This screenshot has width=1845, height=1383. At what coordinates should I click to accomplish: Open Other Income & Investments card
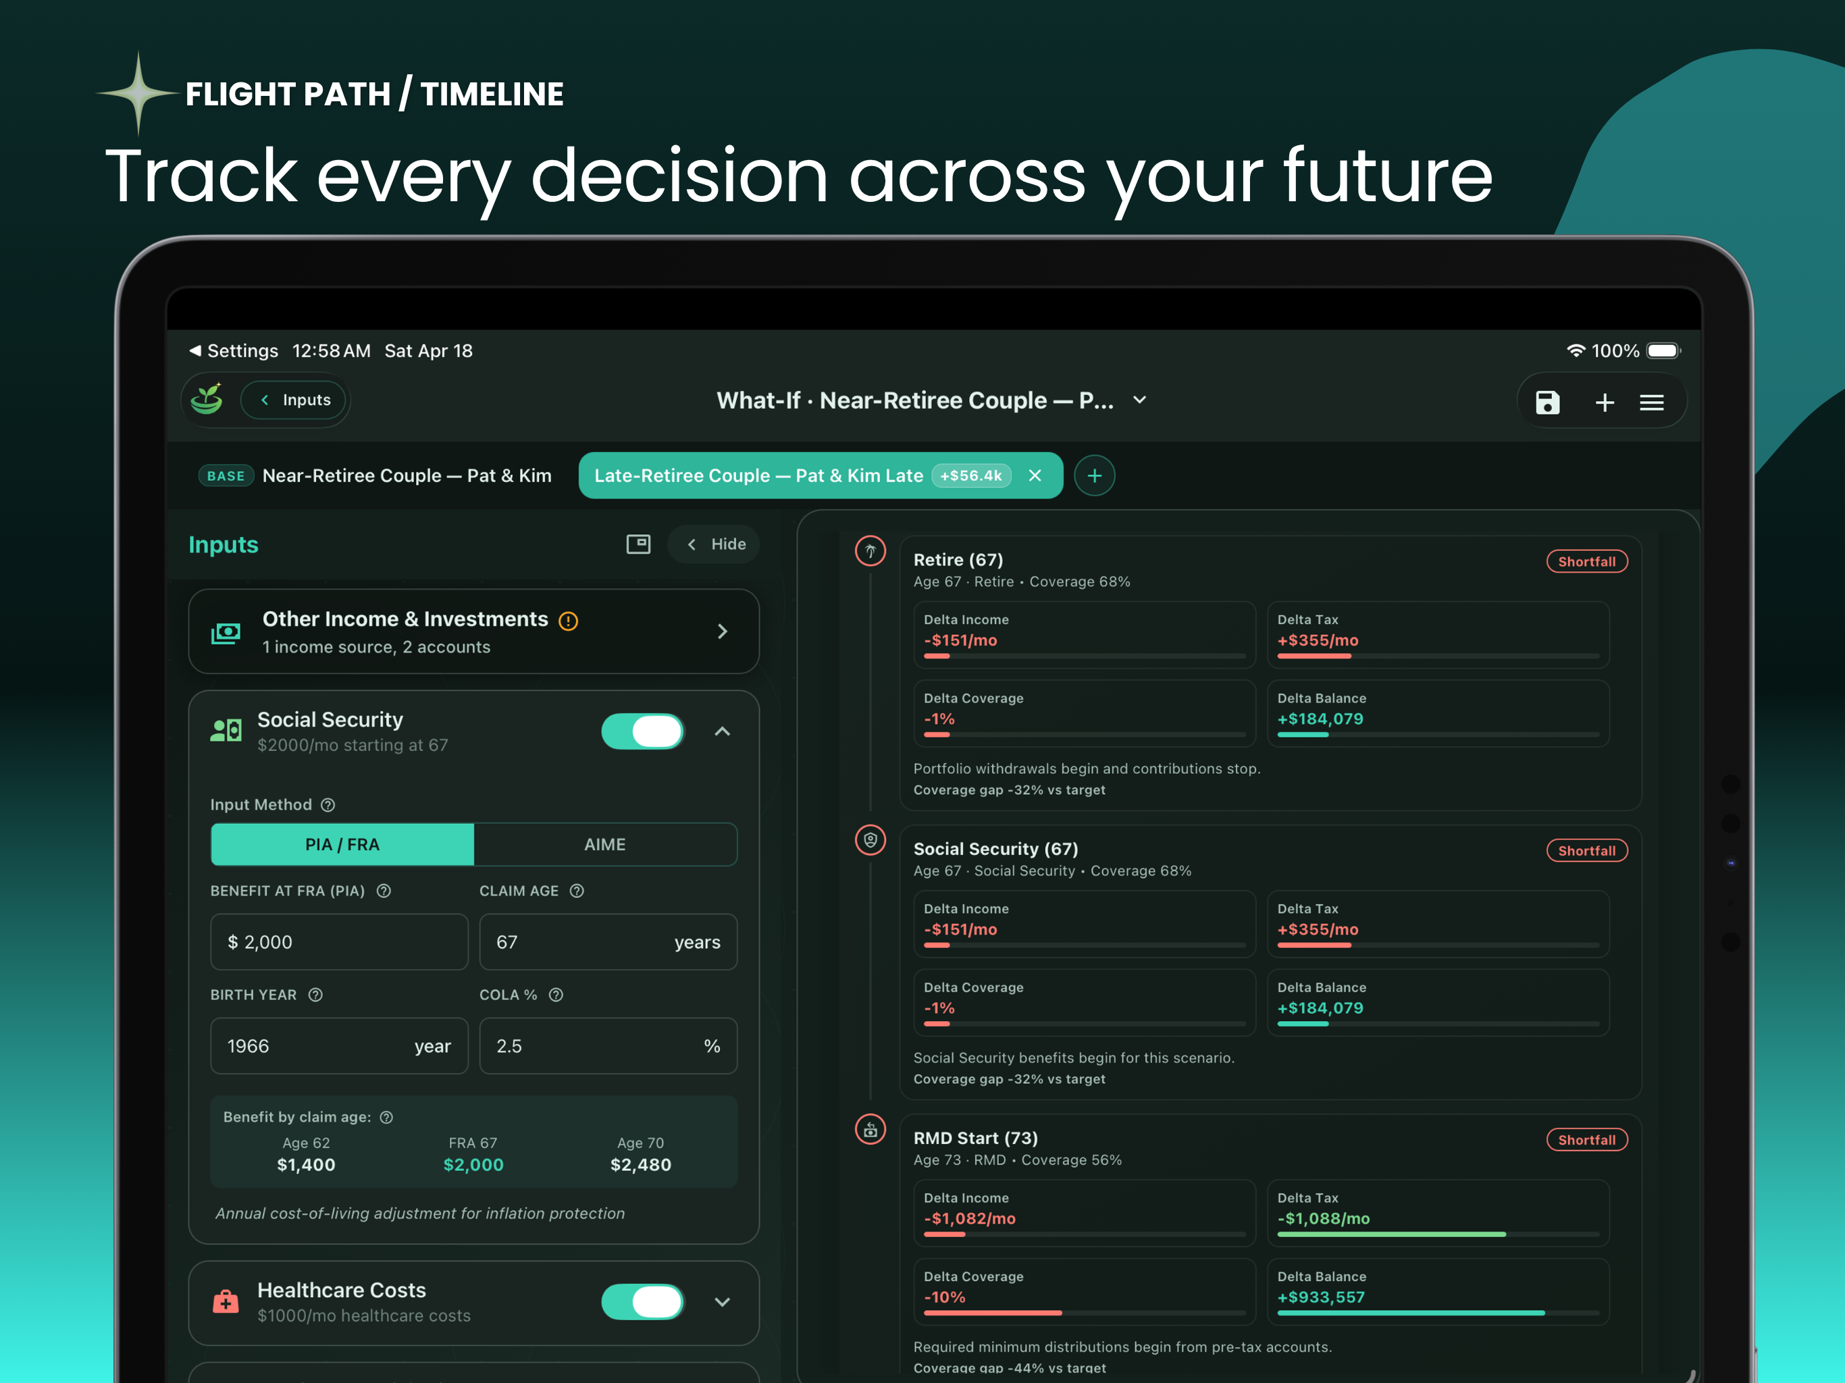[x=474, y=631]
